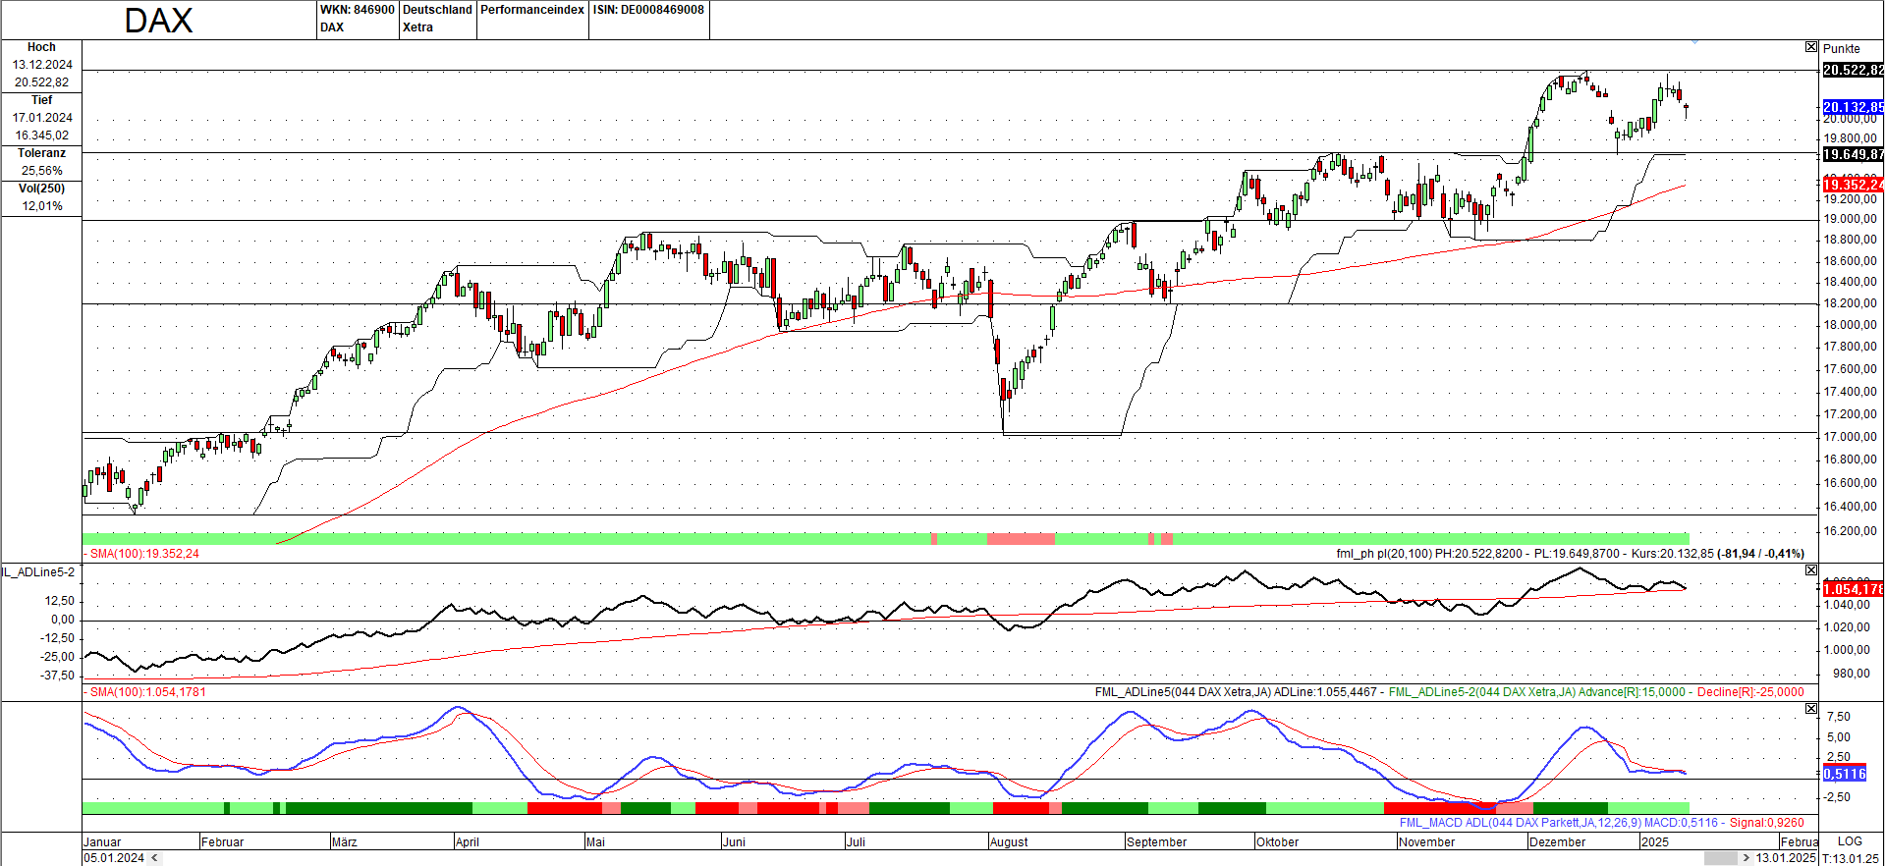1886x866 pixels.
Task: Close the main DAX price chart panel
Action: 1811,47
